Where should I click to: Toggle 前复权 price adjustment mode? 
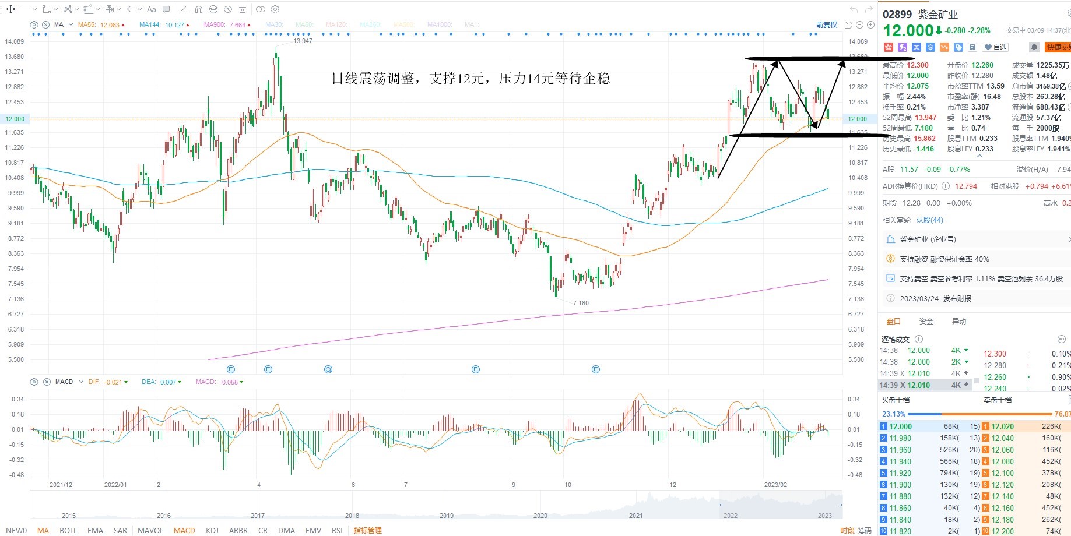pyautogui.click(x=827, y=24)
